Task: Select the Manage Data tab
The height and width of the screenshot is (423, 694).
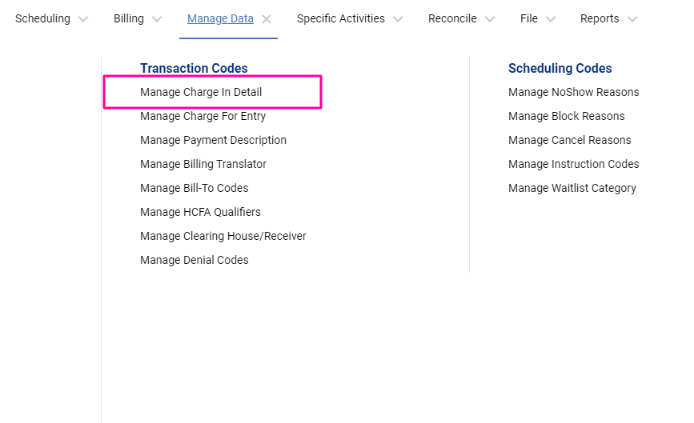Action: 220,18
